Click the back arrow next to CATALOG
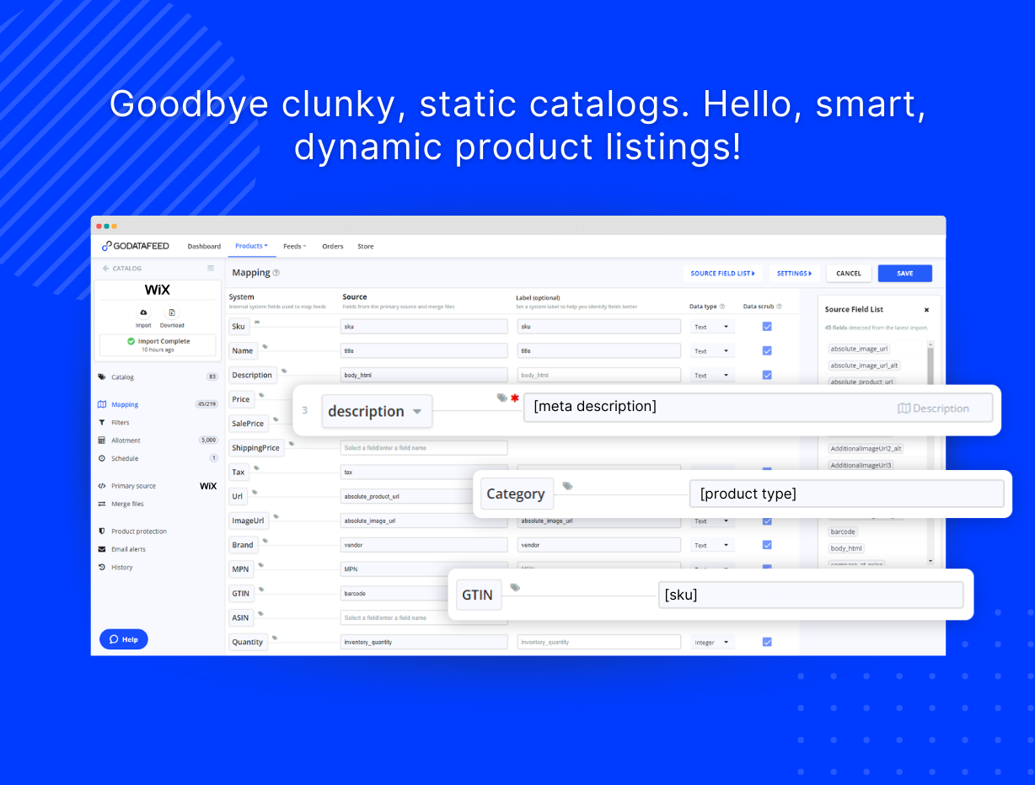The width and height of the screenshot is (1035, 785). point(105,269)
